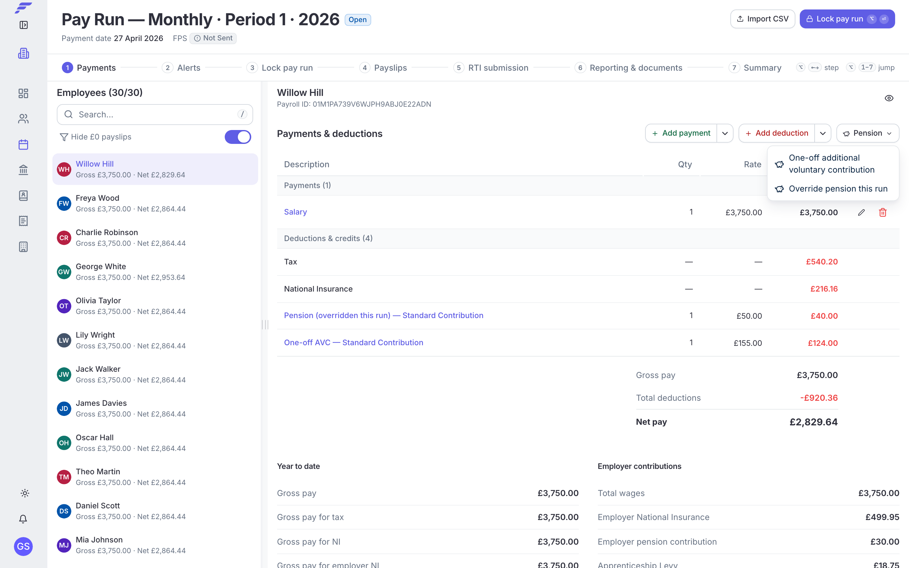This screenshot has width=909, height=568.
Task: Delete the Salary payment row
Action: pos(882,212)
